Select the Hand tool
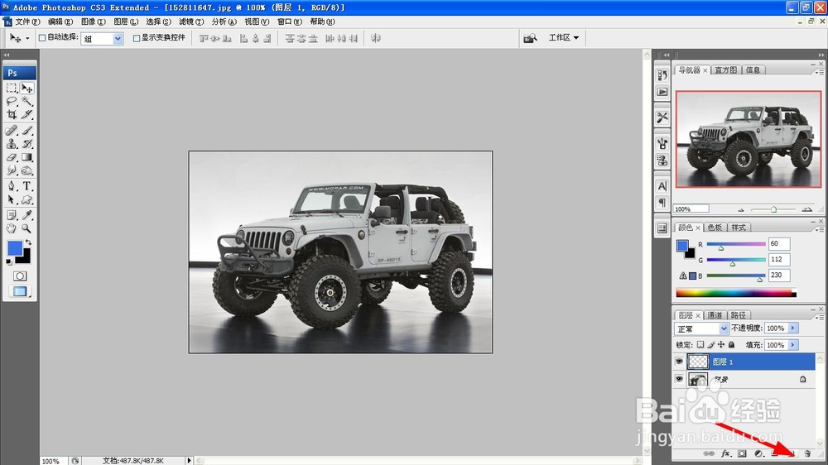828x465 pixels. point(12,228)
